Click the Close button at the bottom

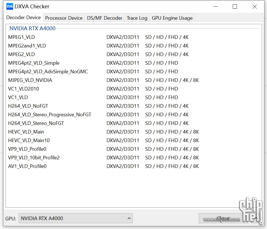[223, 218]
